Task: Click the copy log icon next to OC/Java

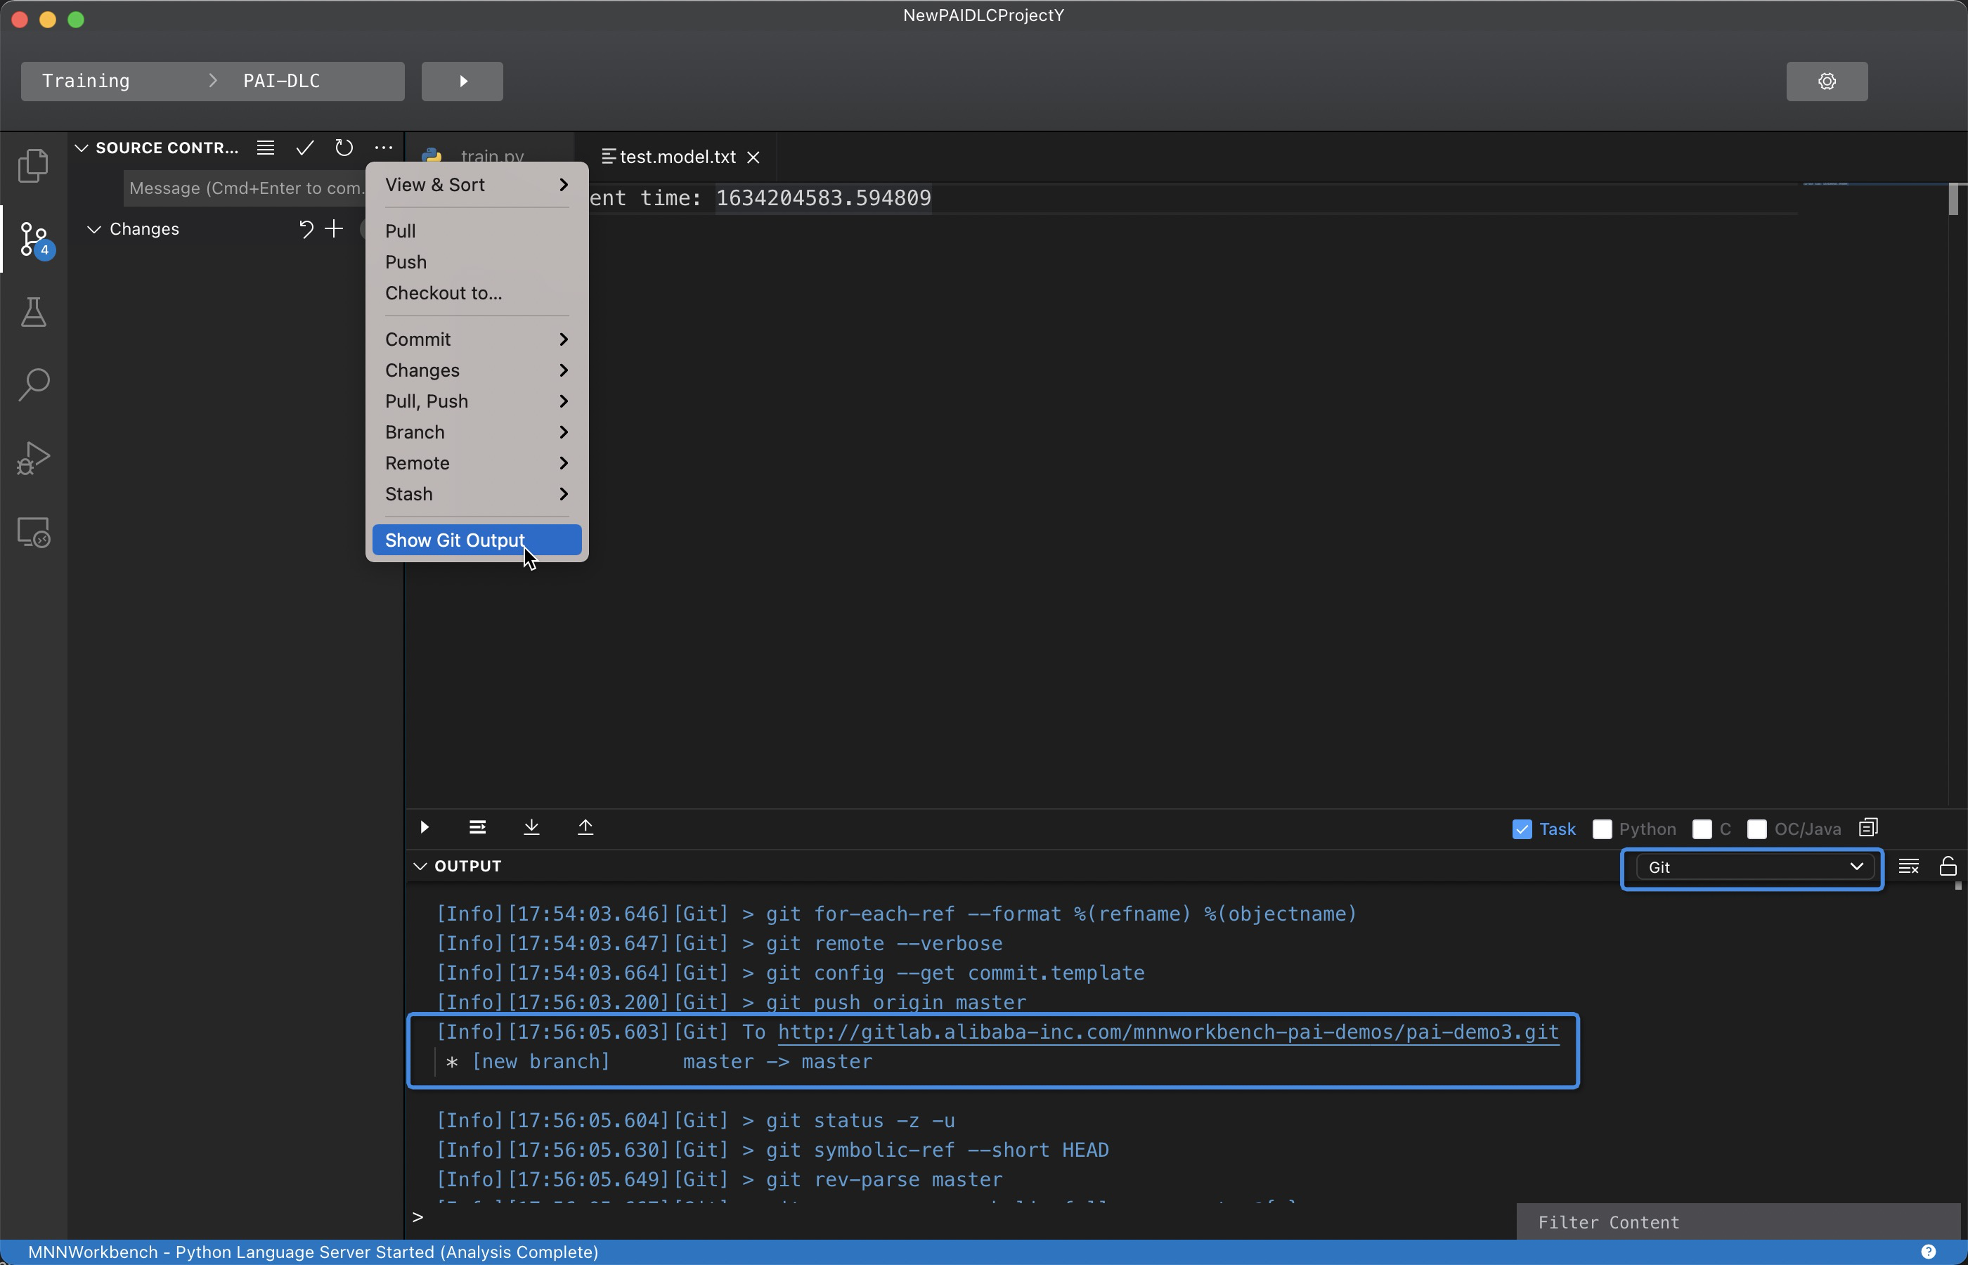Action: tap(1869, 827)
